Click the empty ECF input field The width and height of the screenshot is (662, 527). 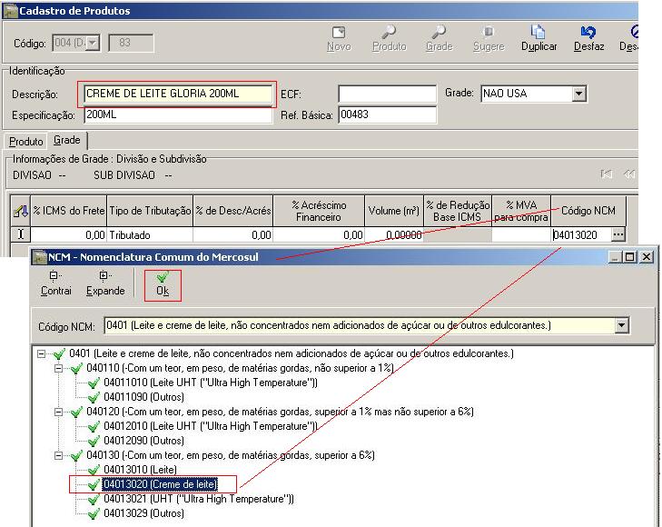tap(387, 94)
